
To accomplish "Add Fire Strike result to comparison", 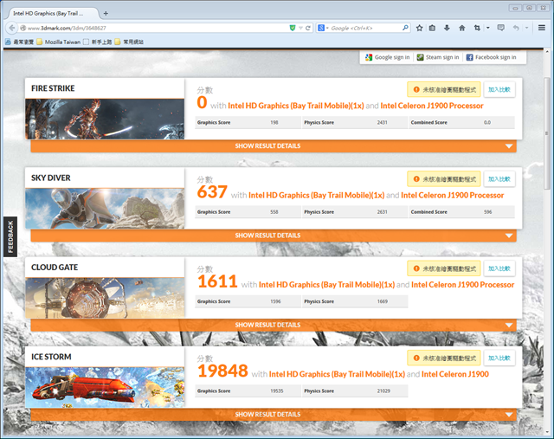I will (x=499, y=89).
